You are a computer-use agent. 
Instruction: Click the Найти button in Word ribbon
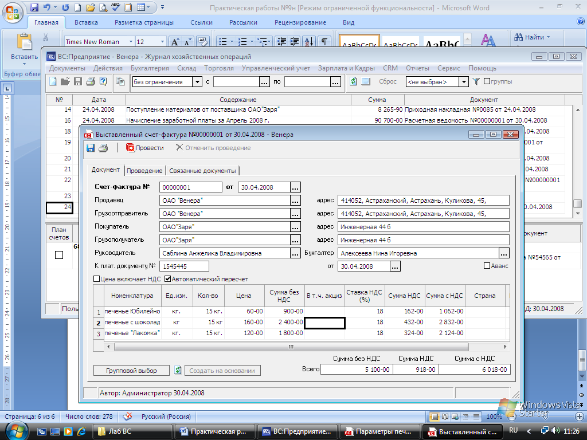(533, 37)
